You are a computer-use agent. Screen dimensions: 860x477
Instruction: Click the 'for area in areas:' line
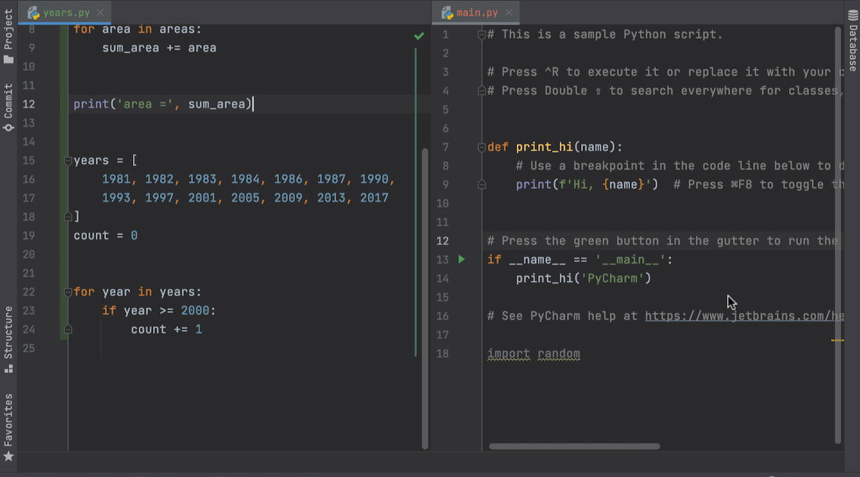point(138,29)
